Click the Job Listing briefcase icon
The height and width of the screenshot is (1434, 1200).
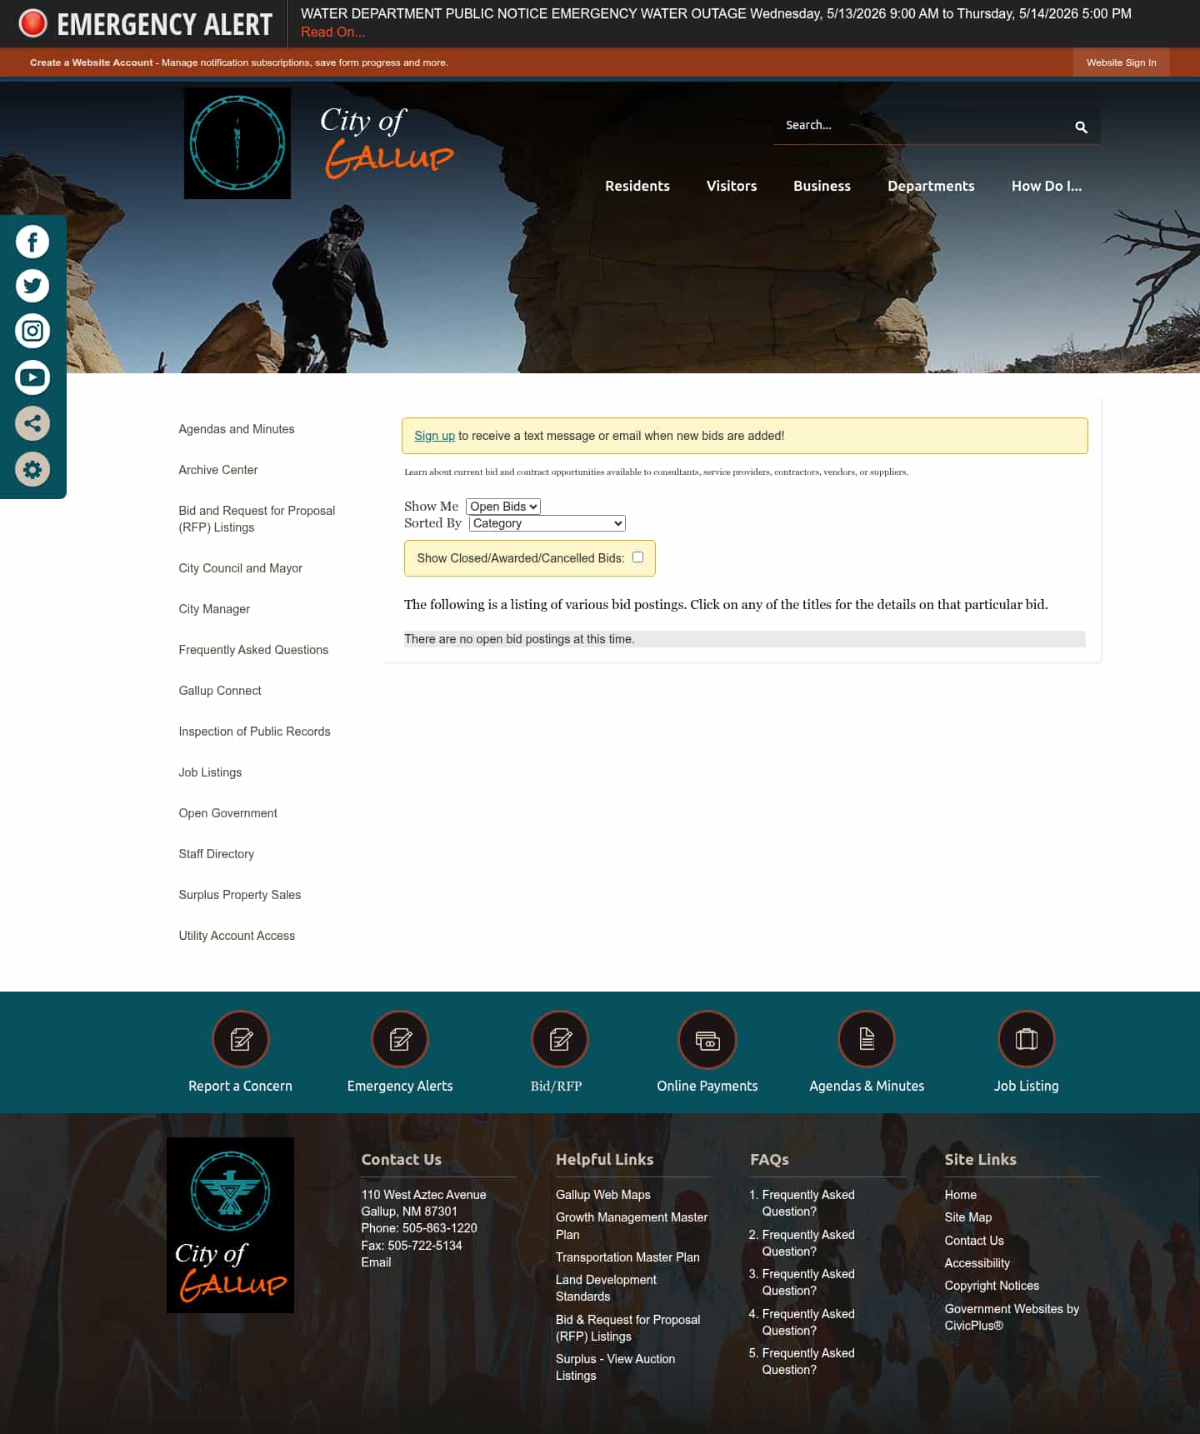point(1027,1039)
